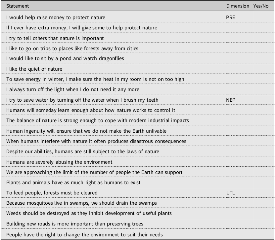Select the PRE dimension label

pyautogui.click(x=230, y=17)
